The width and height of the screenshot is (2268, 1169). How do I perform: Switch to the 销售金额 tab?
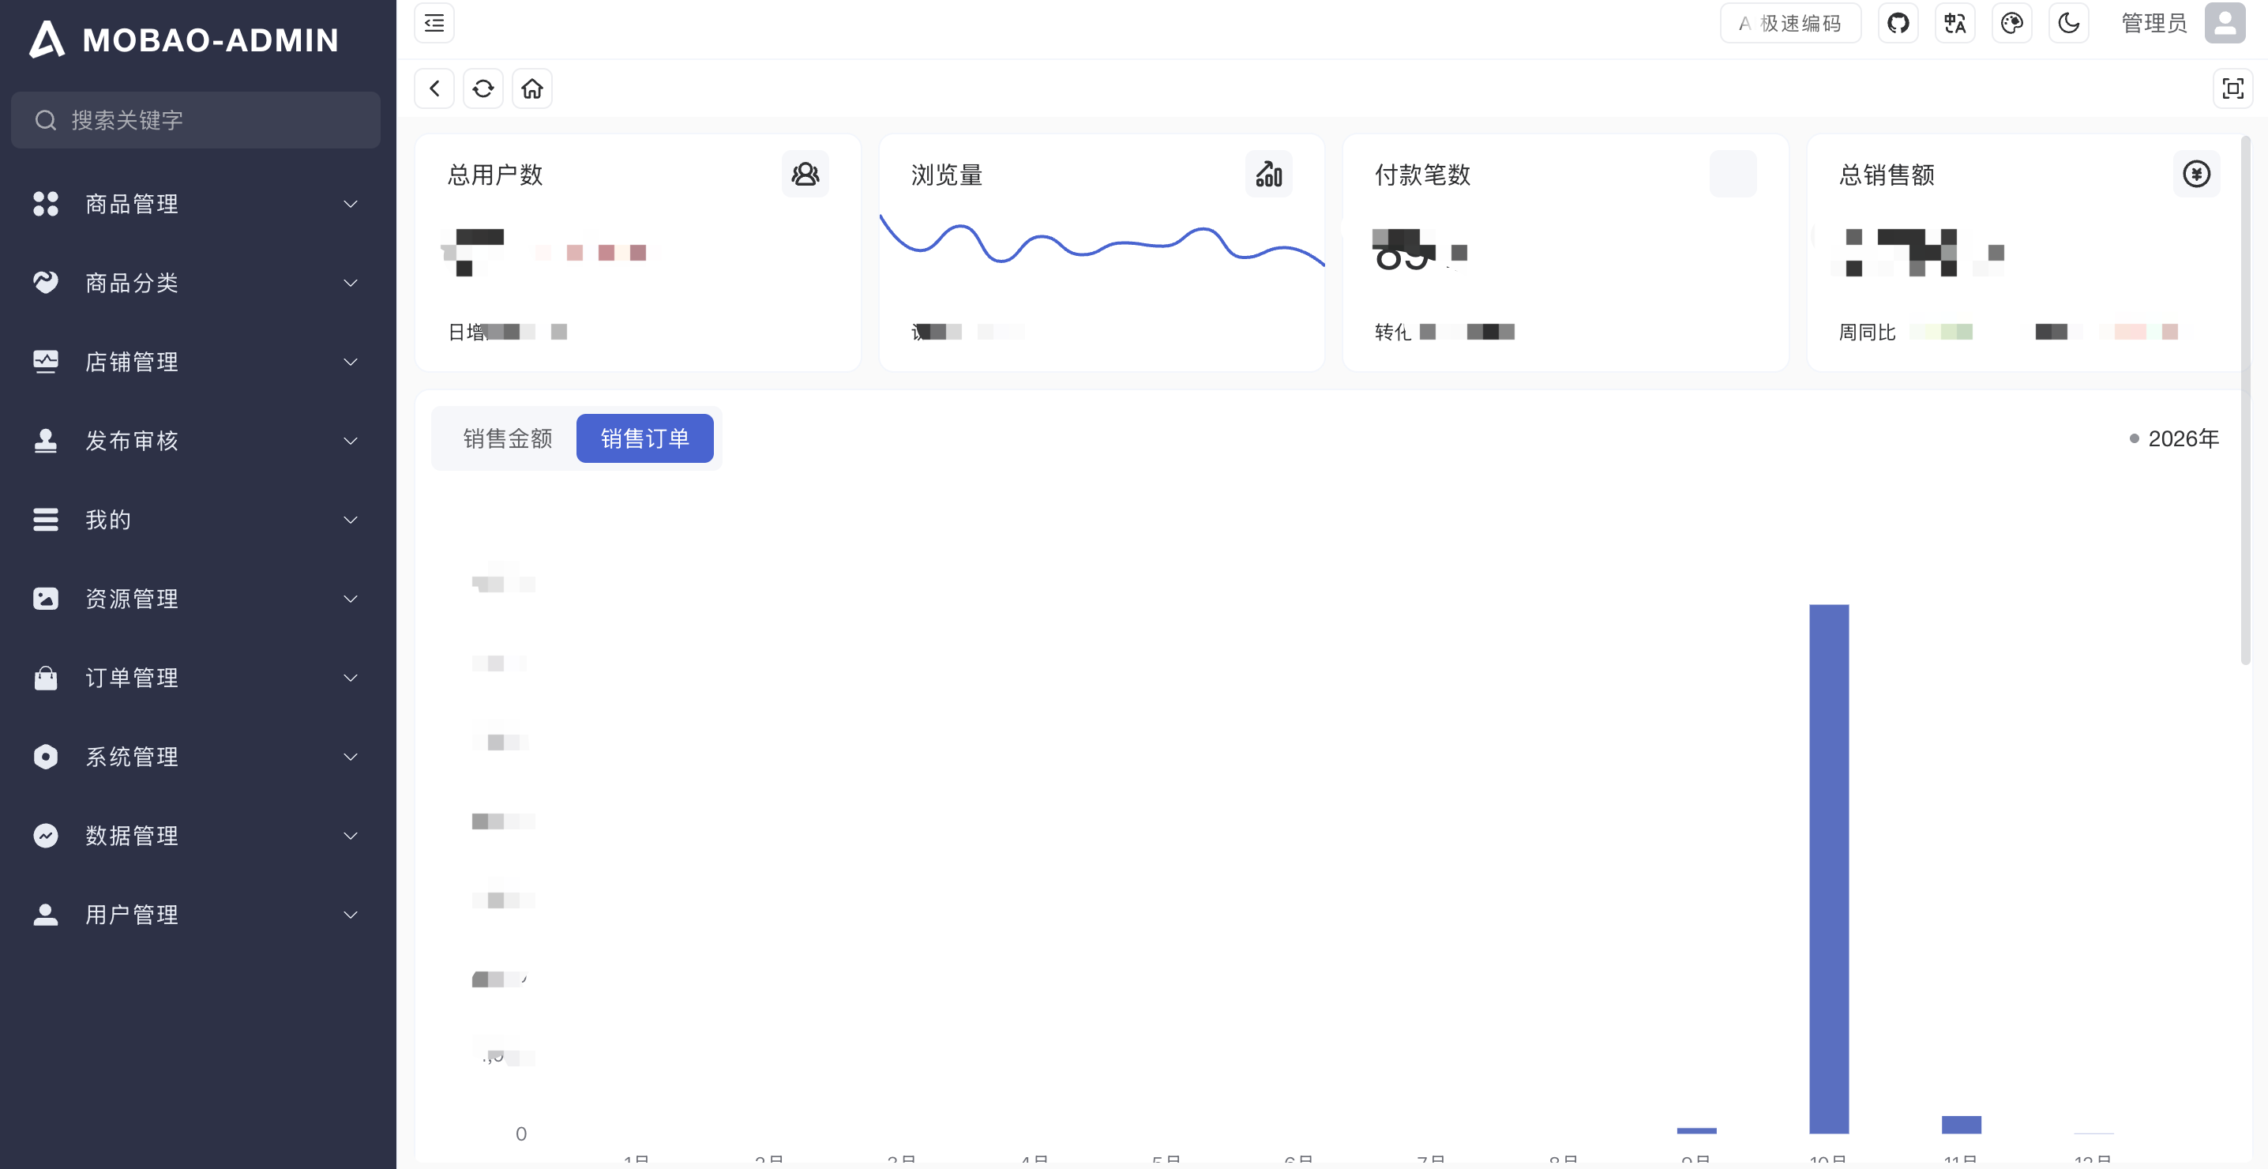tap(507, 438)
